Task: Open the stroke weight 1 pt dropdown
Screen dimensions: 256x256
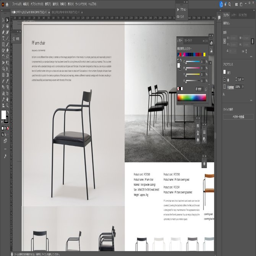Action: 243,79
